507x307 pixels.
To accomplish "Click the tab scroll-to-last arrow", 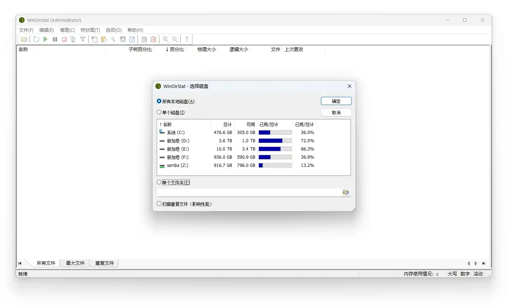I will 484,263.
